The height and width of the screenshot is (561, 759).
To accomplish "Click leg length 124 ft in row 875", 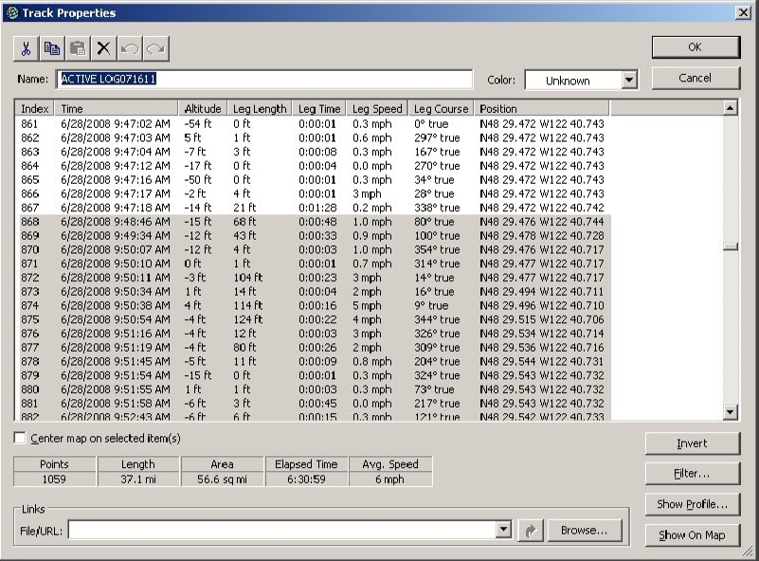I will pos(248,320).
